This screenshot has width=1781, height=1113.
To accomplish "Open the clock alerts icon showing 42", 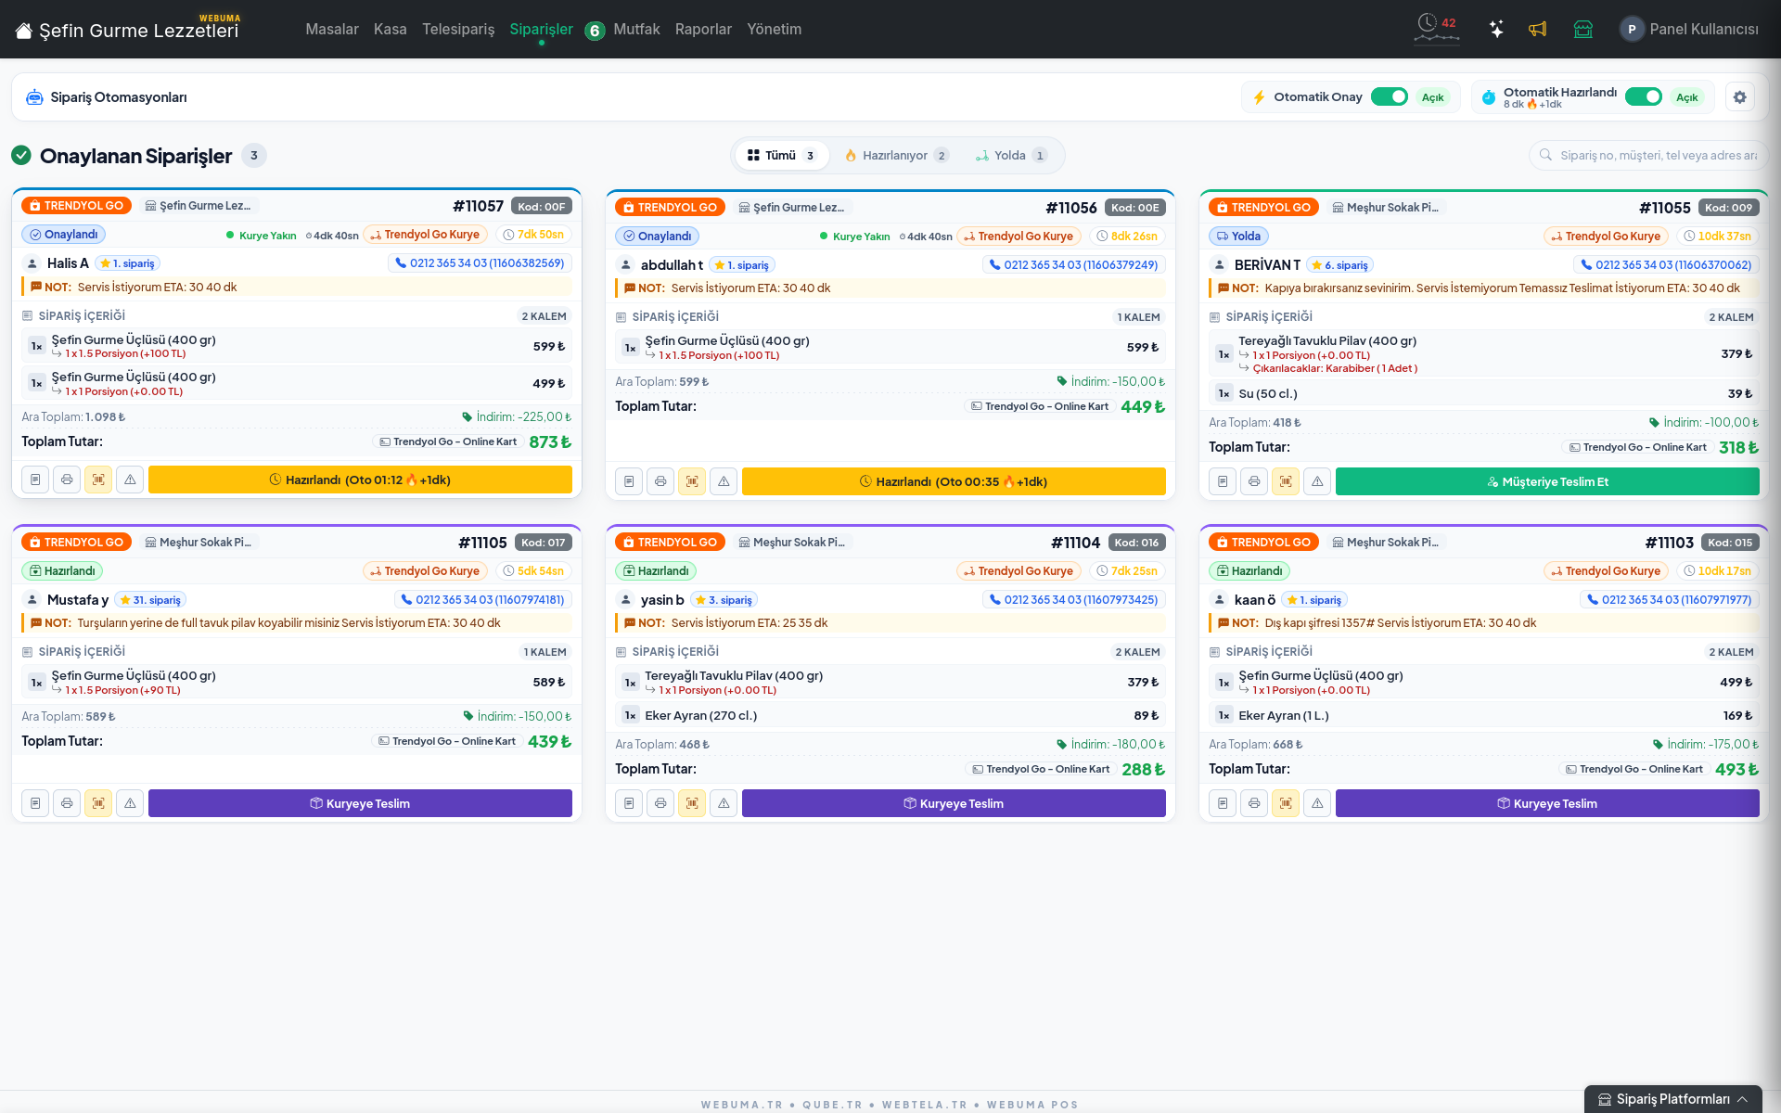I will coord(1436,29).
